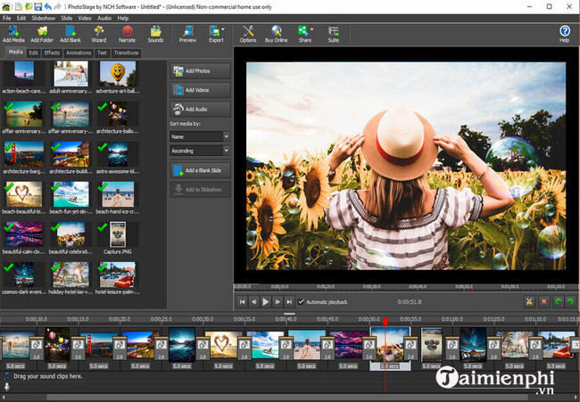Toggle the Automatic playback checkbox
Screen dimensions: 580x402
pyautogui.click(x=301, y=302)
